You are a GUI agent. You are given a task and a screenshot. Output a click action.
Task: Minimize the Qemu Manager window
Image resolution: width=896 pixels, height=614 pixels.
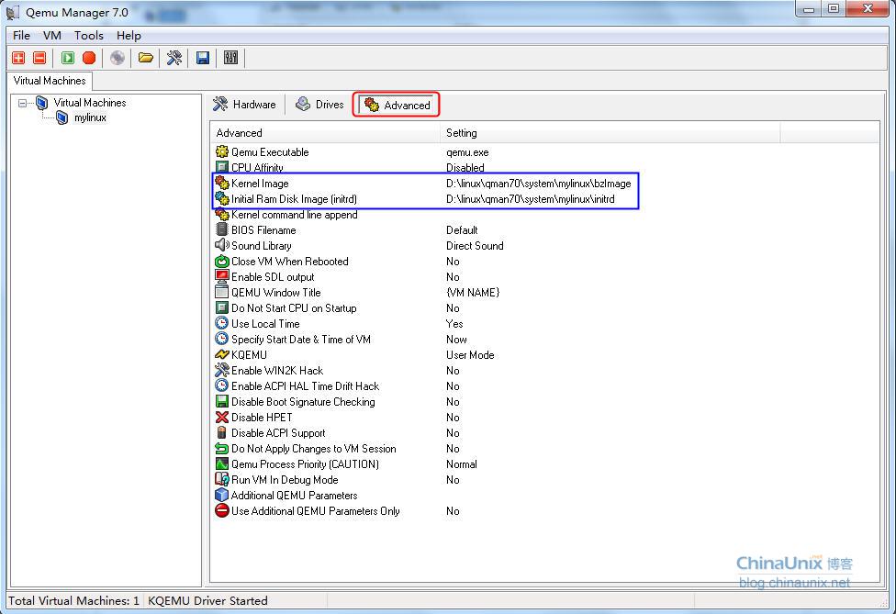(x=809, y=8)
